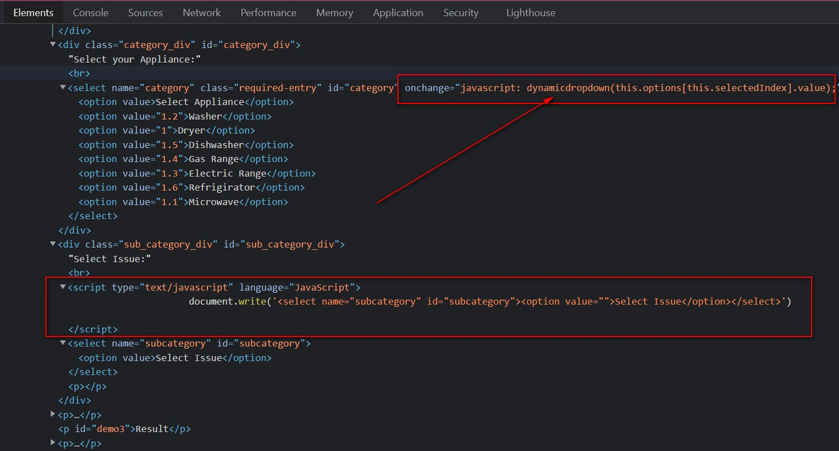839x451 pixels.
Task: Click the onchange attribute of category select
Action: (x=621, y=88)
